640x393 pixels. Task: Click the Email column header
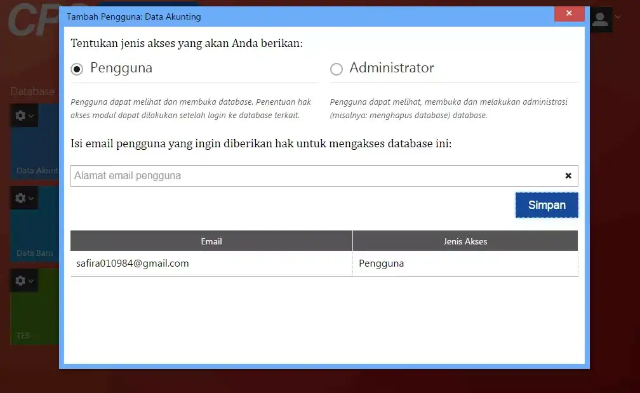[x=211, y=241]
